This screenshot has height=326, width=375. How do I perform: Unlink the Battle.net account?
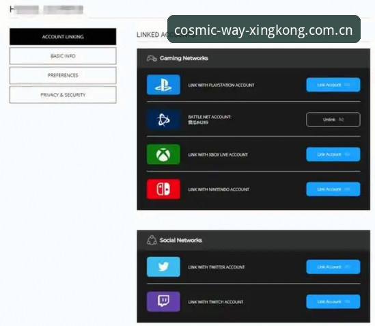coord(333,120)
